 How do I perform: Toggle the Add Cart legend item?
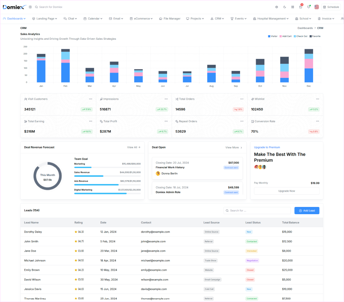coord(286,36)
